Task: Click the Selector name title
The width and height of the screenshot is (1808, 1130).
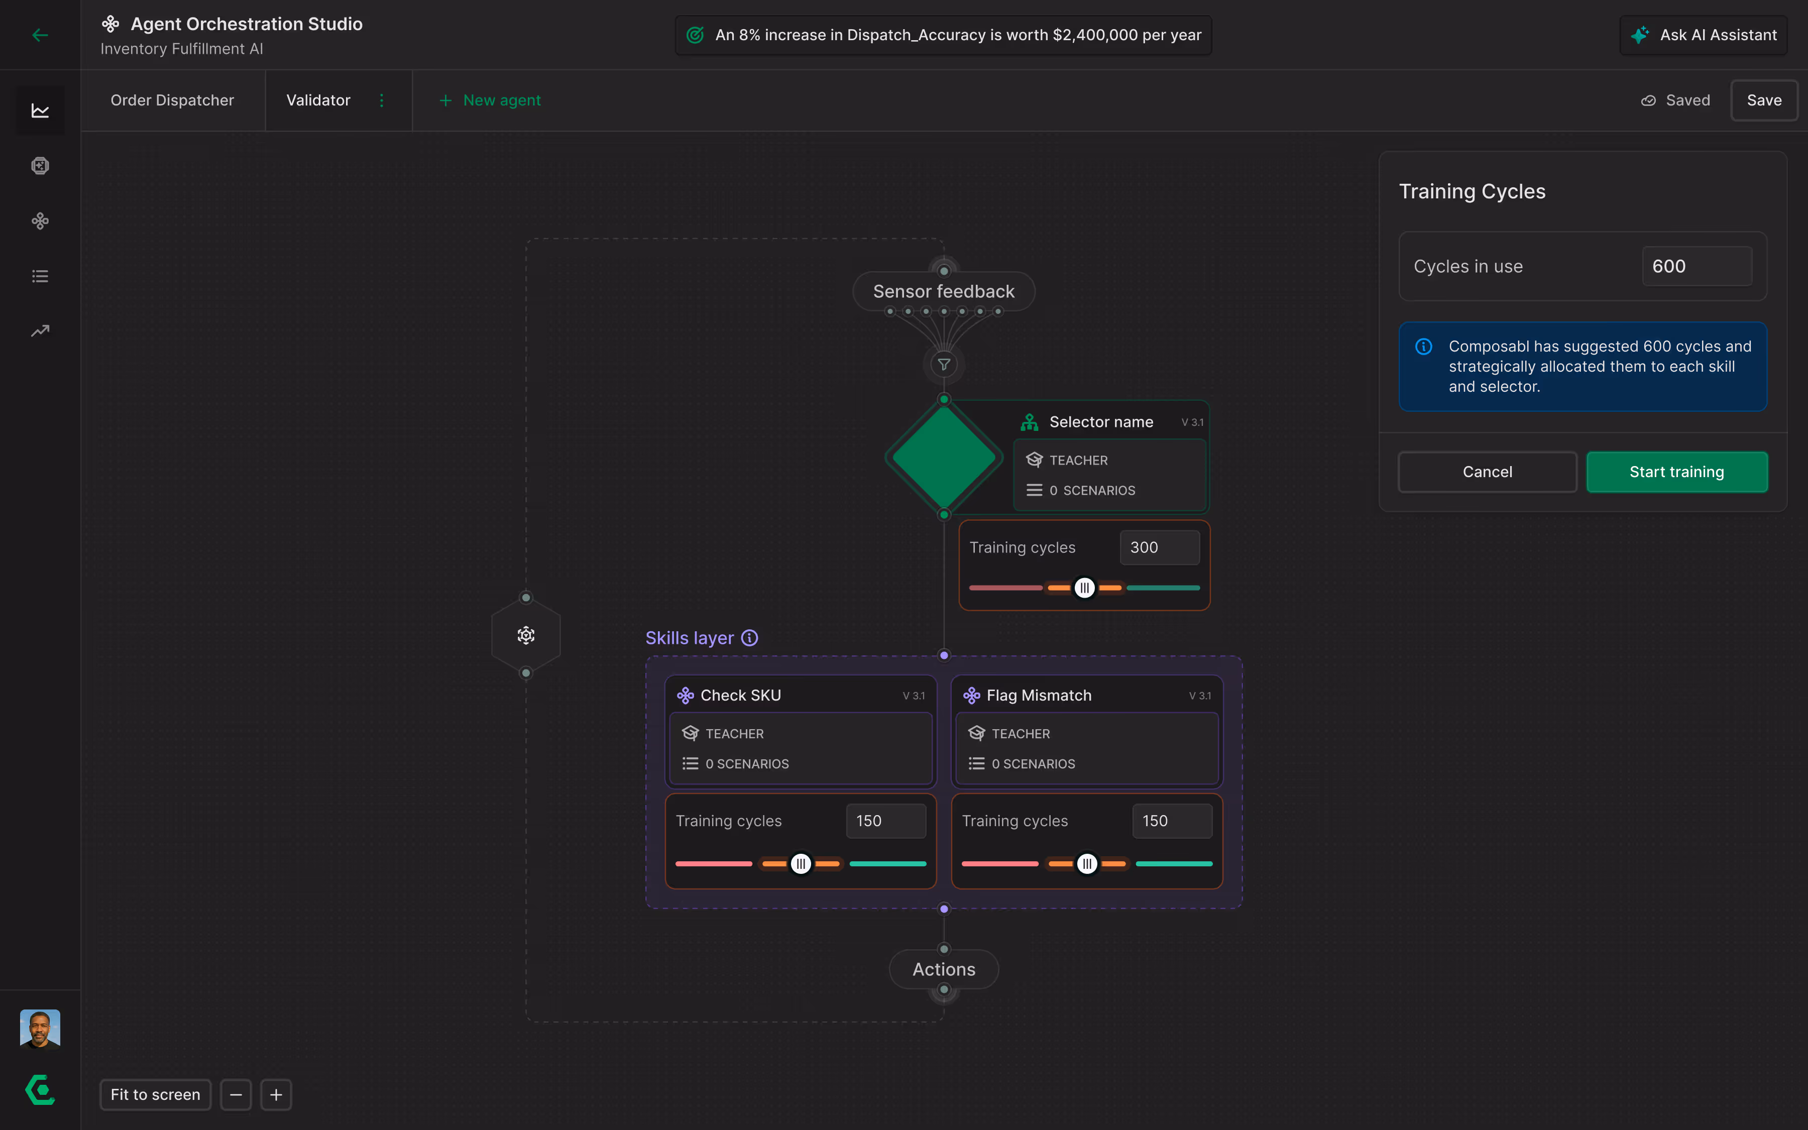Action: pos(1101,422)
